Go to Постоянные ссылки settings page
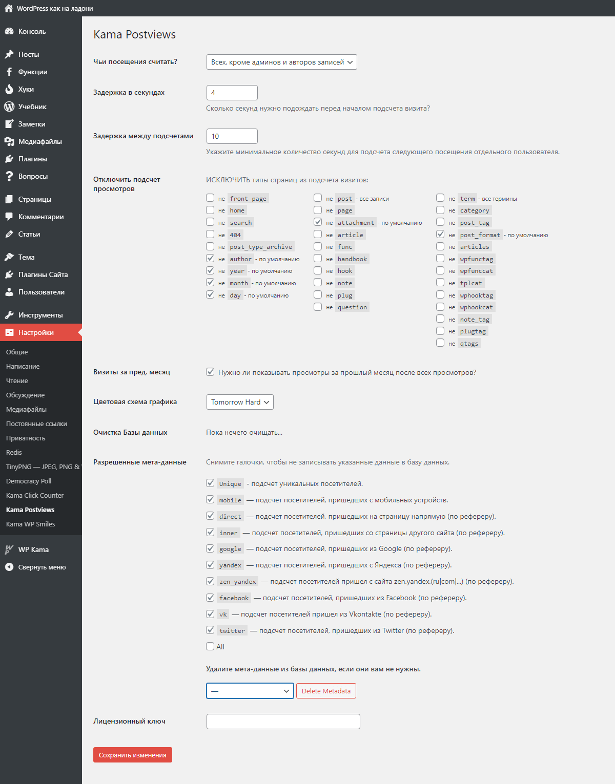The width and height of the screenshot is (615, 784). [36, 423]
